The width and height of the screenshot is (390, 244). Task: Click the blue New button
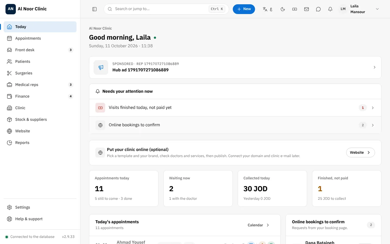(244, 9)
